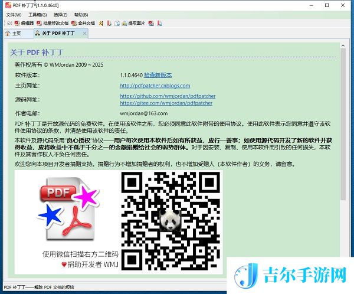Viewport: 354px width, 294px height.
Task: Click the 主页网址 label
Action: coord(27,86)
